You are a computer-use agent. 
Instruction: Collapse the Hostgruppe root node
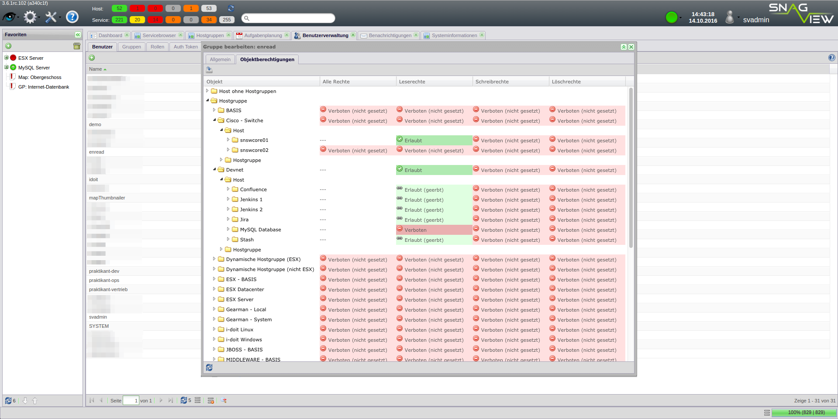(207, 100)
